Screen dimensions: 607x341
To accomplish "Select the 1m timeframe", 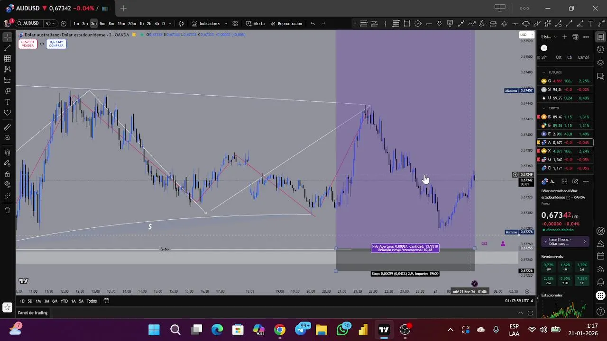I will pyautogui.click(x=76, y=23).
